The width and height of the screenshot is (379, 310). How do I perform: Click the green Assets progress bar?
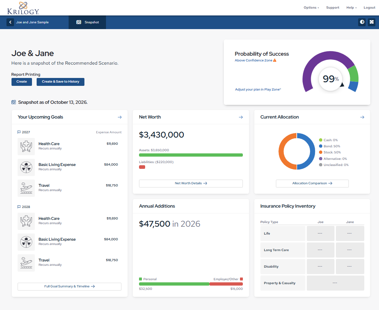point(191,155)
